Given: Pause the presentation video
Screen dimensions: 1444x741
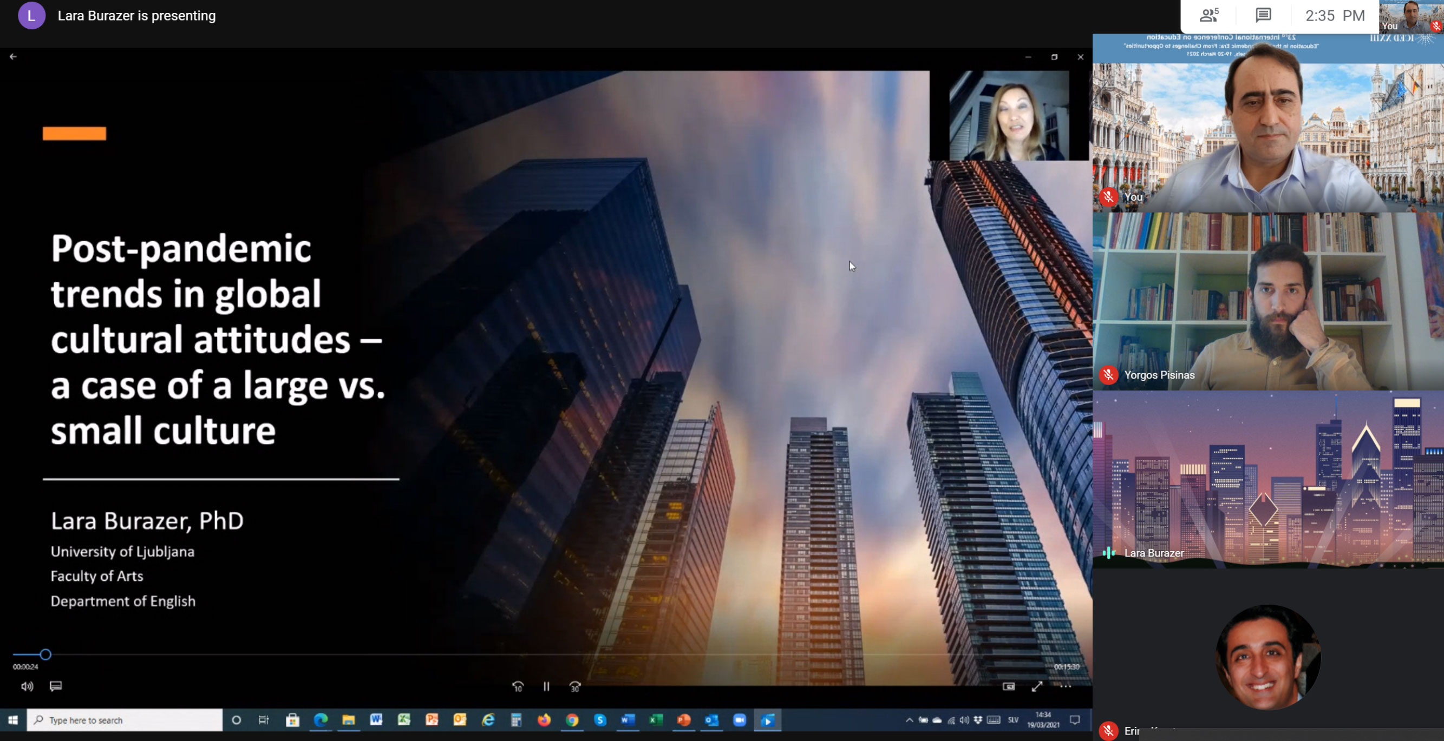Looking at the screenshot, I should click(x=546, y=687).
